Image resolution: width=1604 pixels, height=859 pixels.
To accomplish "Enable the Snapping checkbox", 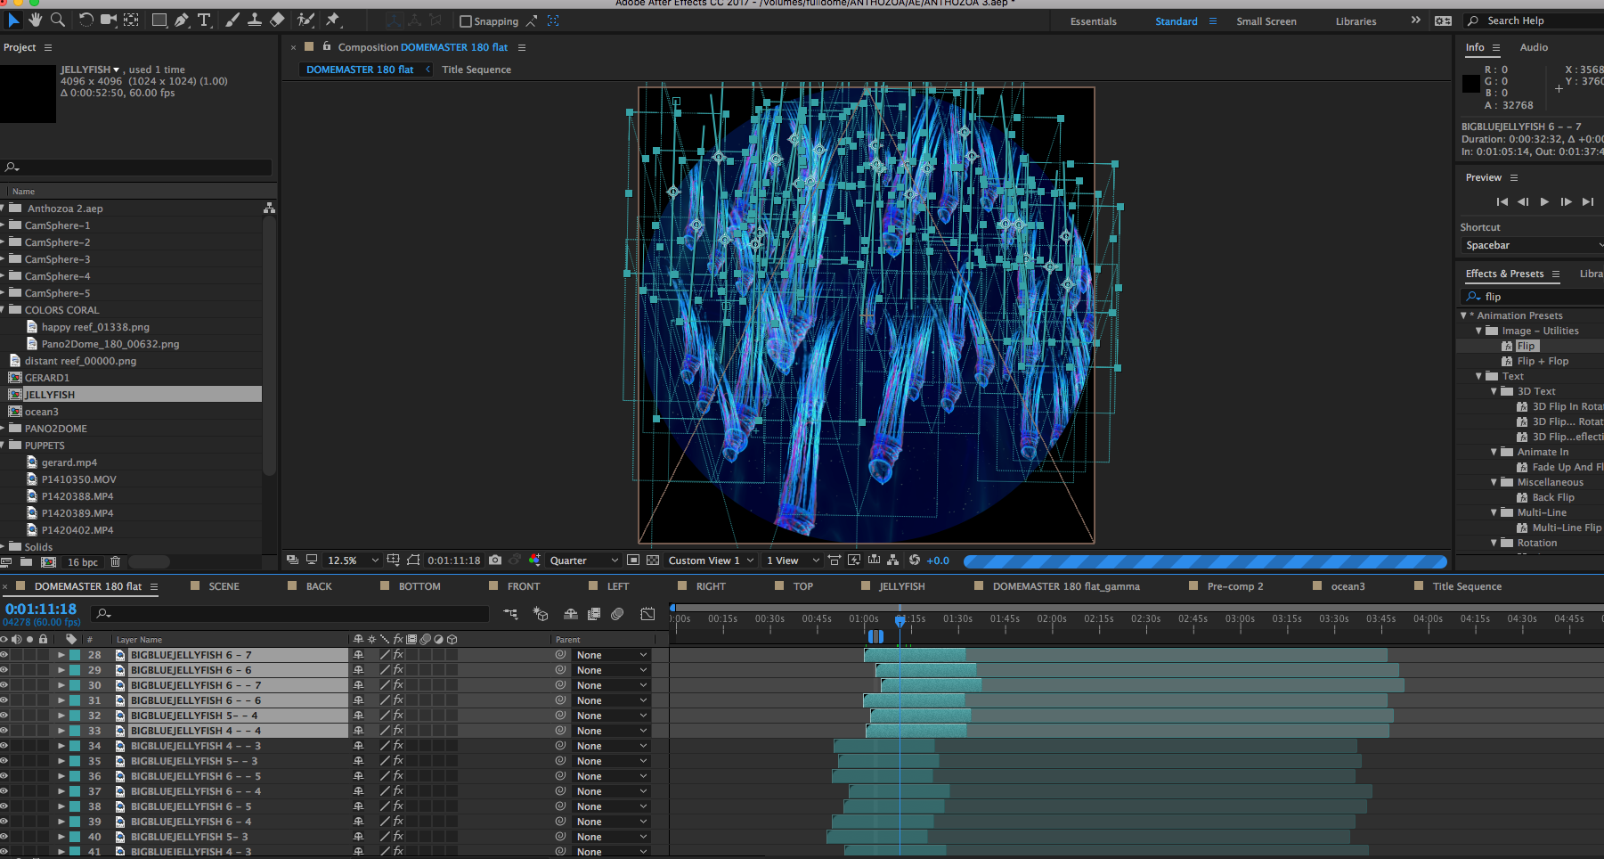I will click(x=465, y=21).
